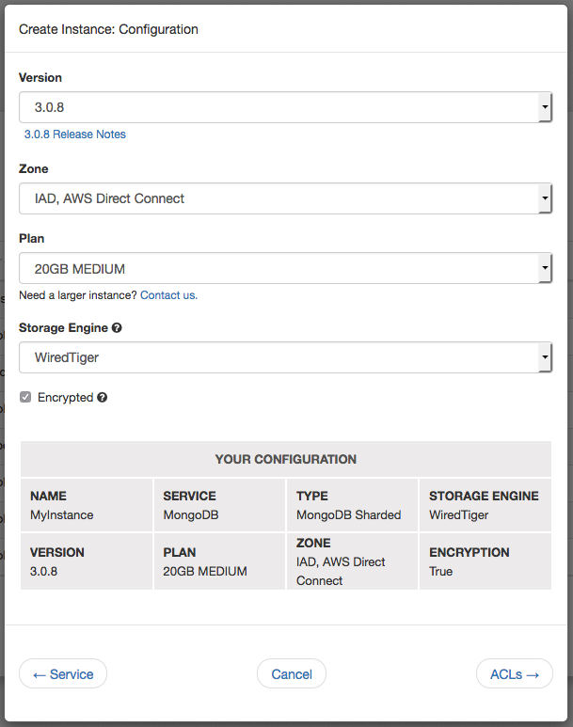Click the PLAN 20GB MEDIUM value in table
This screenshot has width=573, height=727.
pyautogui.click(x=205, y=571)
